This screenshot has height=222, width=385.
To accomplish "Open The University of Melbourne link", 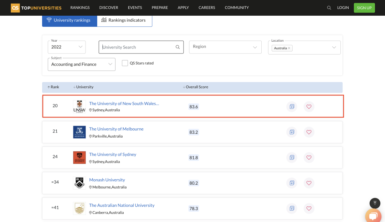I will 116,129.
